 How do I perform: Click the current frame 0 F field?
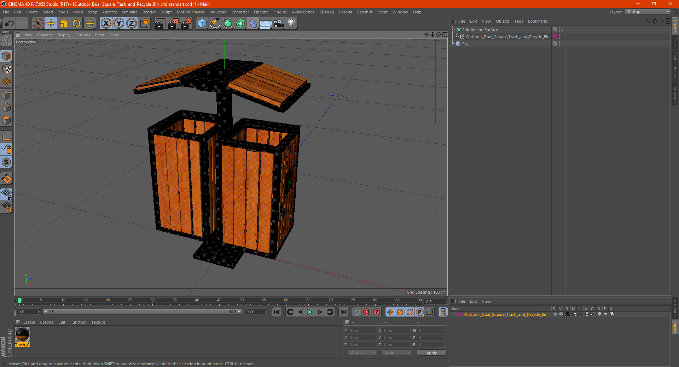pyautogui.click(x=29, y=312)
